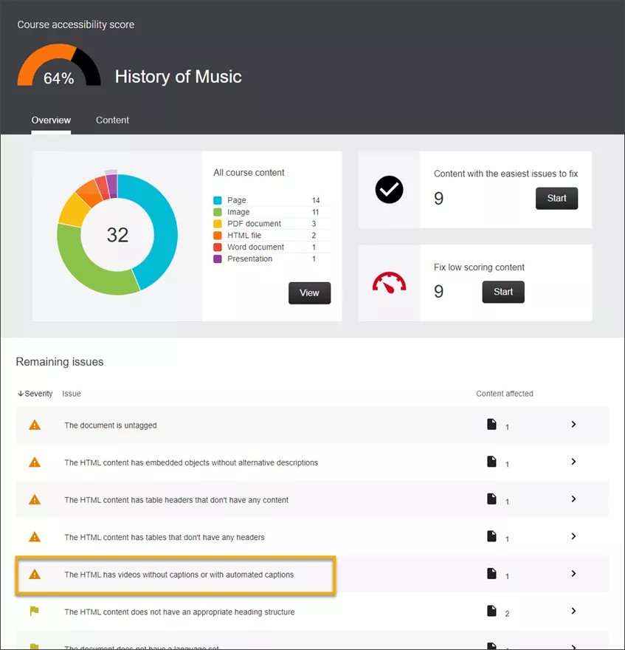Click View to see all course content
Viewport: 625px width, 650px height.
(309, 292)
